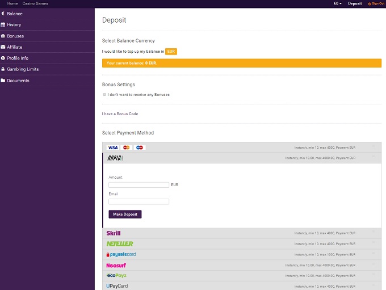The width and height of the screenshot is (386, 290).
Task: Expand the 'I have a Bonus Code' section
Action: point(120,114)
